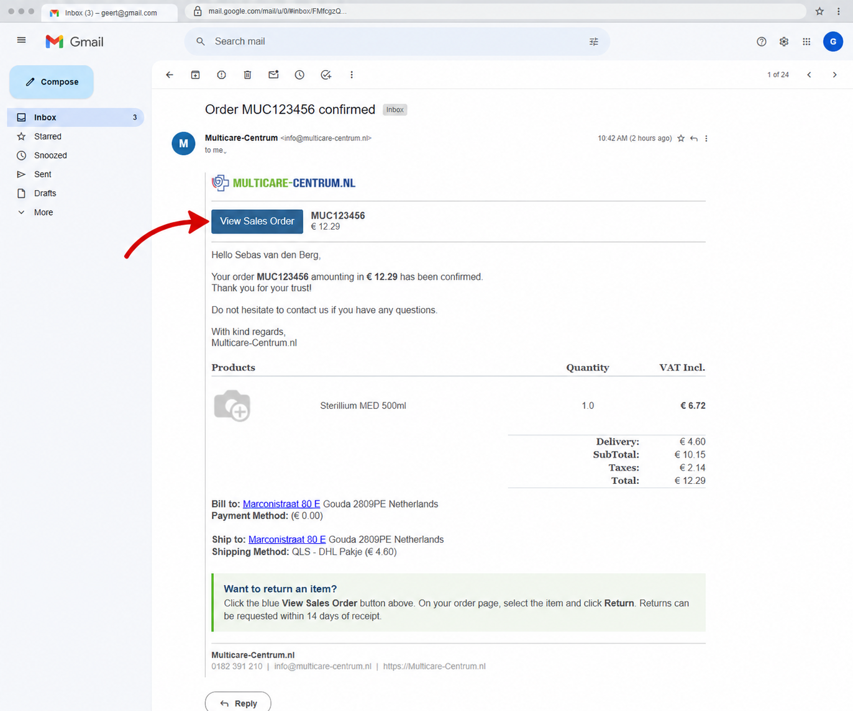The image size is (853, 711).
Task: Click the 'Want to return an item?' heading
Action: point(280,589)
